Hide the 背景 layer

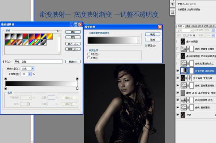[178, 115]
